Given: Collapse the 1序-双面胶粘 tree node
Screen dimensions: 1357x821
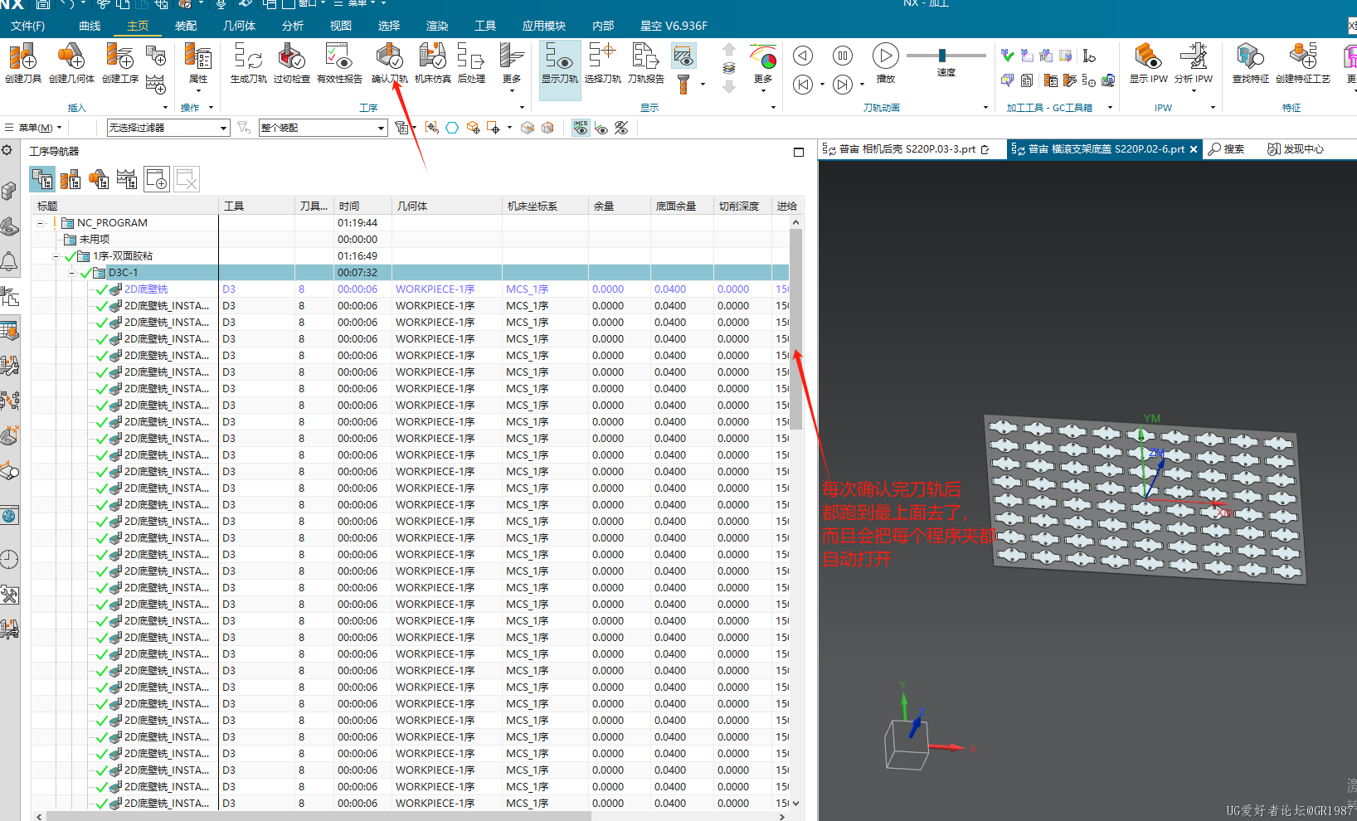Looking at the screenshot, I should (56, 256).
